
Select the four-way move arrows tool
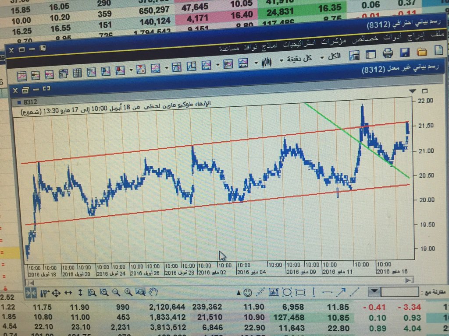[56, 293]
